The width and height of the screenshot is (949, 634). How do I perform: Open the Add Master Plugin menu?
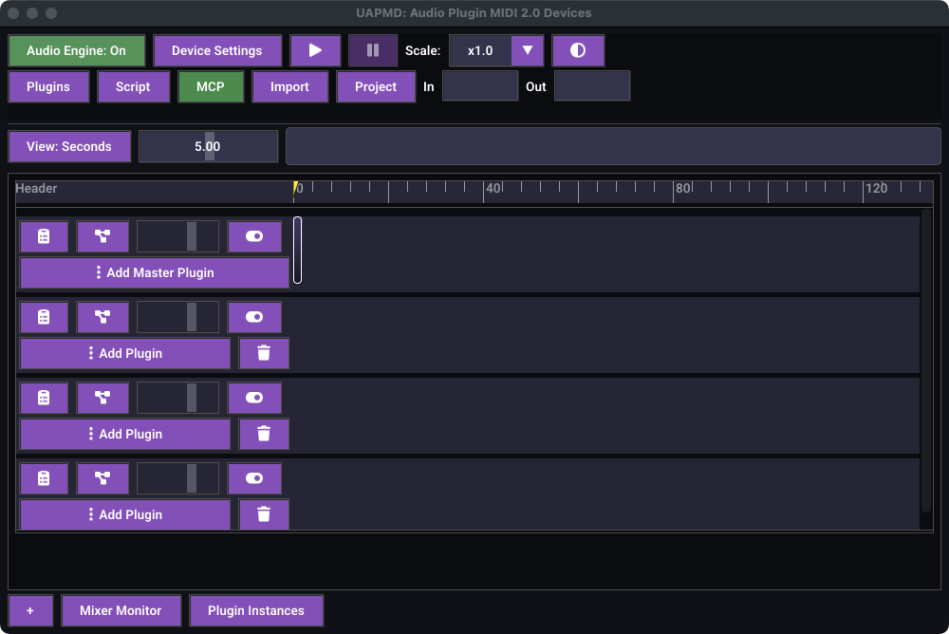coord(155,272)
